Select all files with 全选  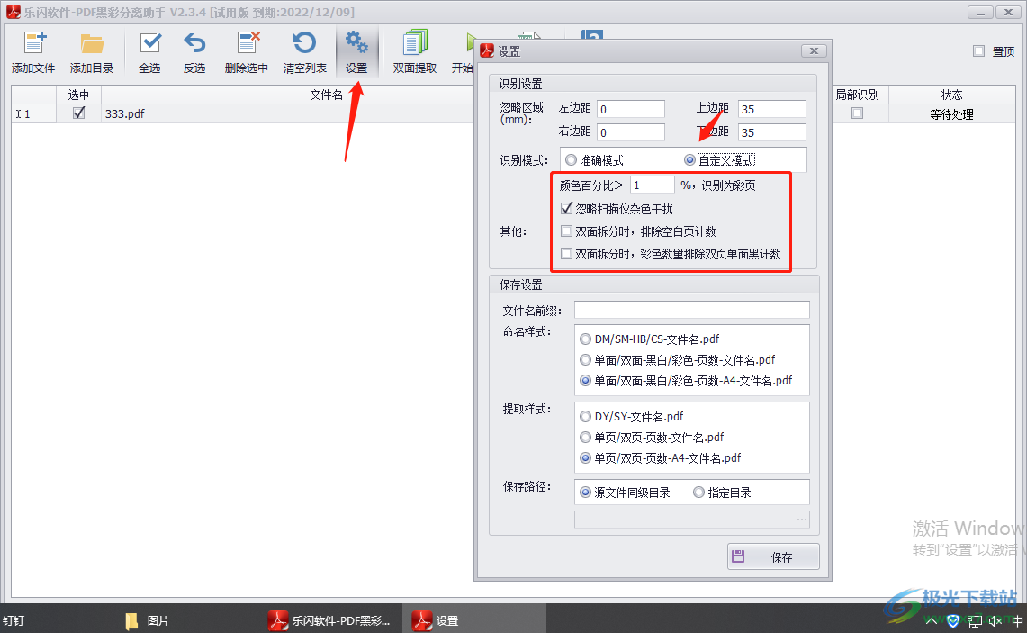pyautogui.click(x=150, y=52)
